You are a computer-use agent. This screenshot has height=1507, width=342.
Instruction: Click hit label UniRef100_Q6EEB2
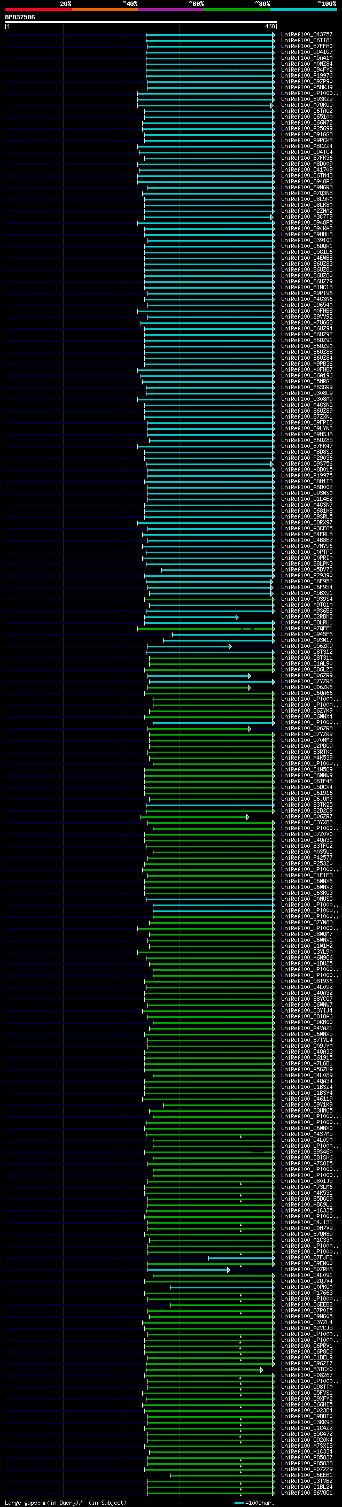point(306,1304)
